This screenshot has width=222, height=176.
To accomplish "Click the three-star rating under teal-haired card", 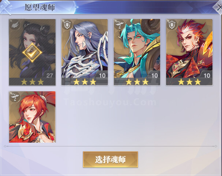I will point(137,82).
